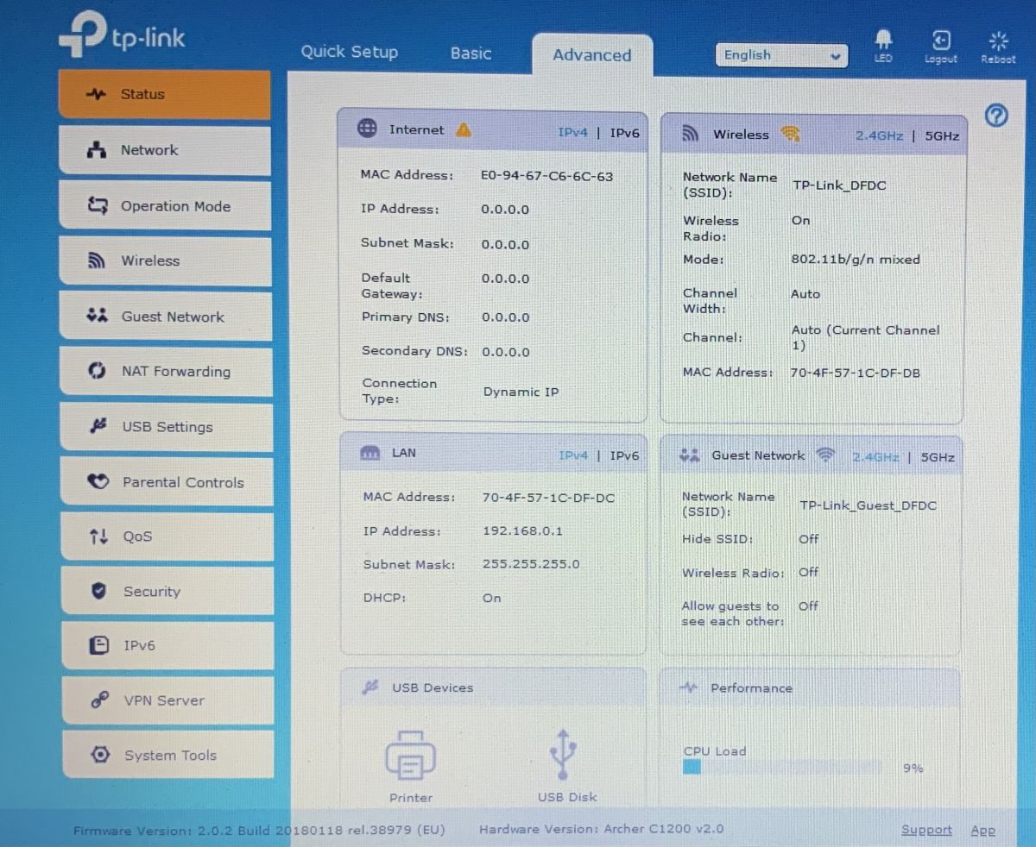Image resolution: width=1036 pixels, height=847 pixels.
Task: Click the Guest Network Wi-Fi status icon
Action: [x=825, y=455]
